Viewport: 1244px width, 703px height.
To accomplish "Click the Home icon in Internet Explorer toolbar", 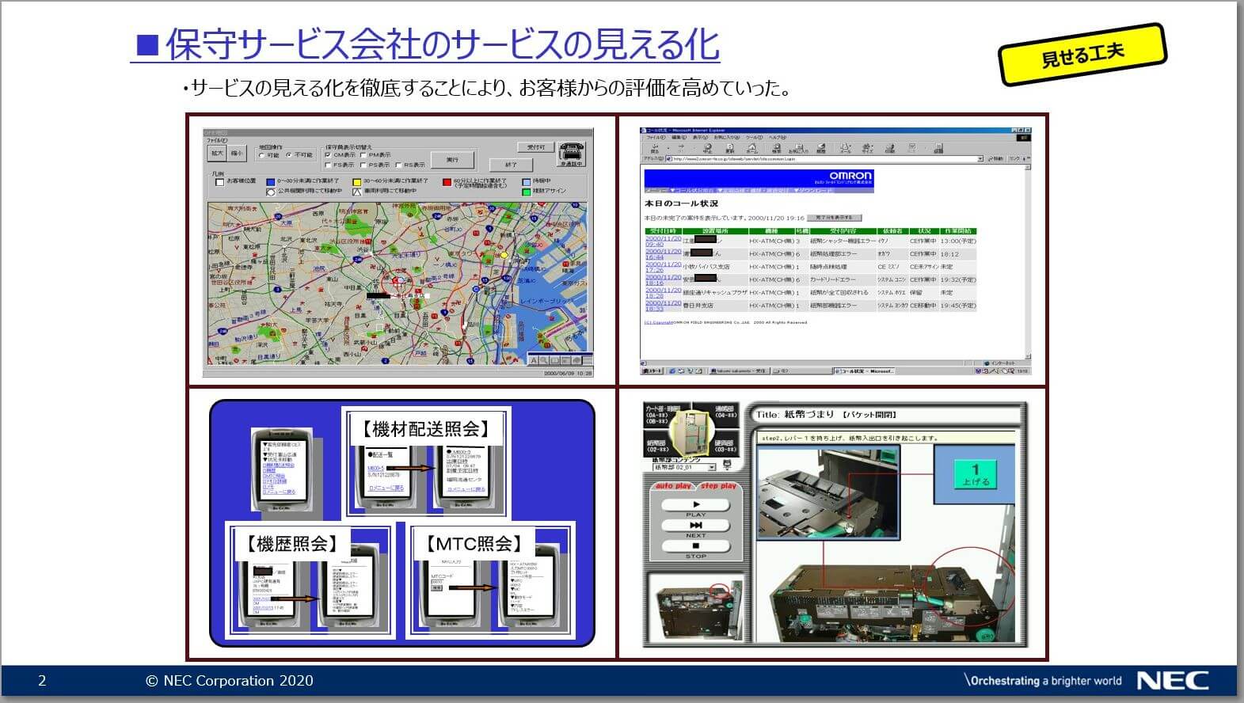I will tap(751, 147).
